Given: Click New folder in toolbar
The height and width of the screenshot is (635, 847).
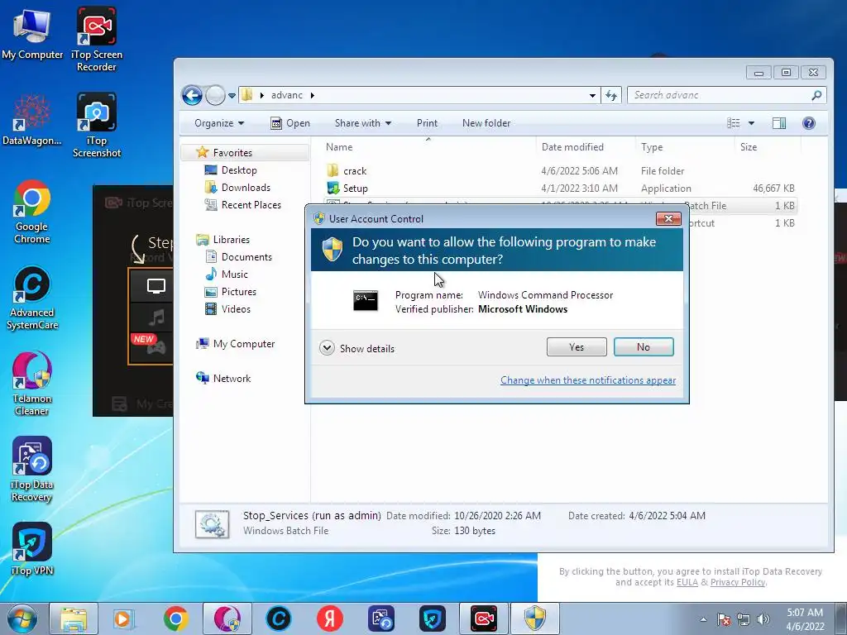Looking at the screenshot, I should [x=486, y=123].
